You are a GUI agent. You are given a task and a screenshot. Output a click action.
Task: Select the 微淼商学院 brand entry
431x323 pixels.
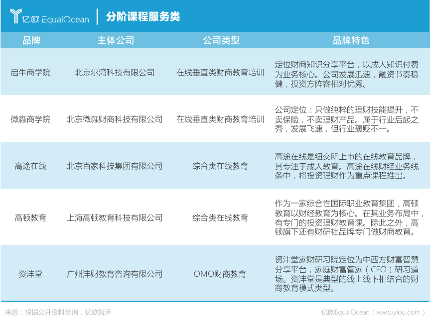[x=30, y=119]
